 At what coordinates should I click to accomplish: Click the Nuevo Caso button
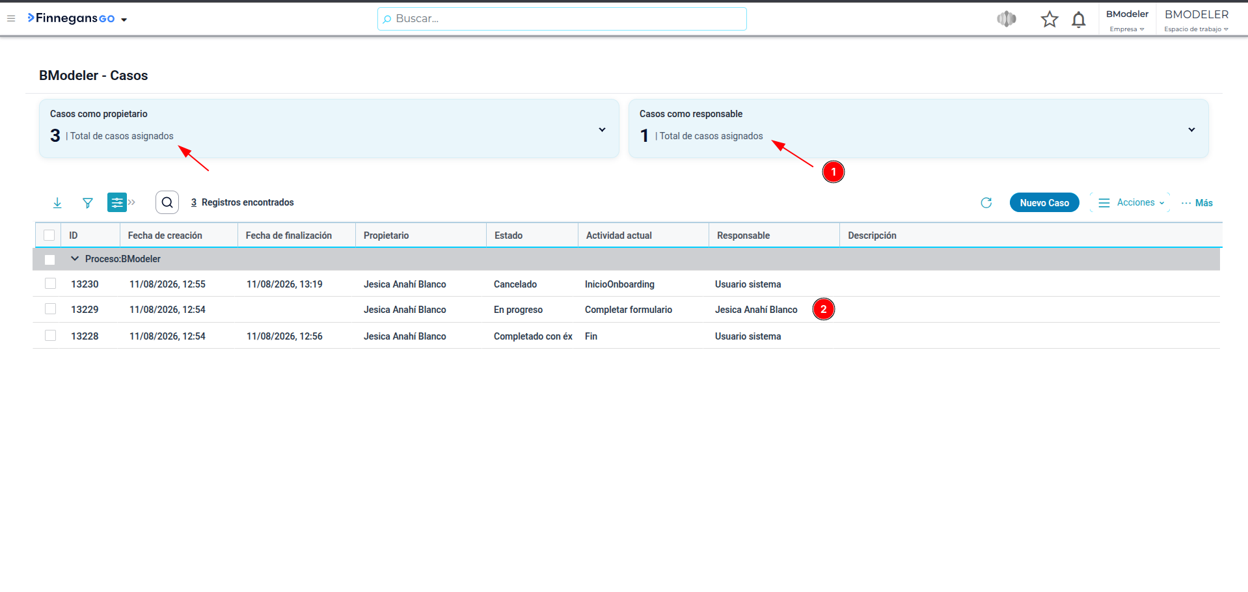(x=1044, y=202)
